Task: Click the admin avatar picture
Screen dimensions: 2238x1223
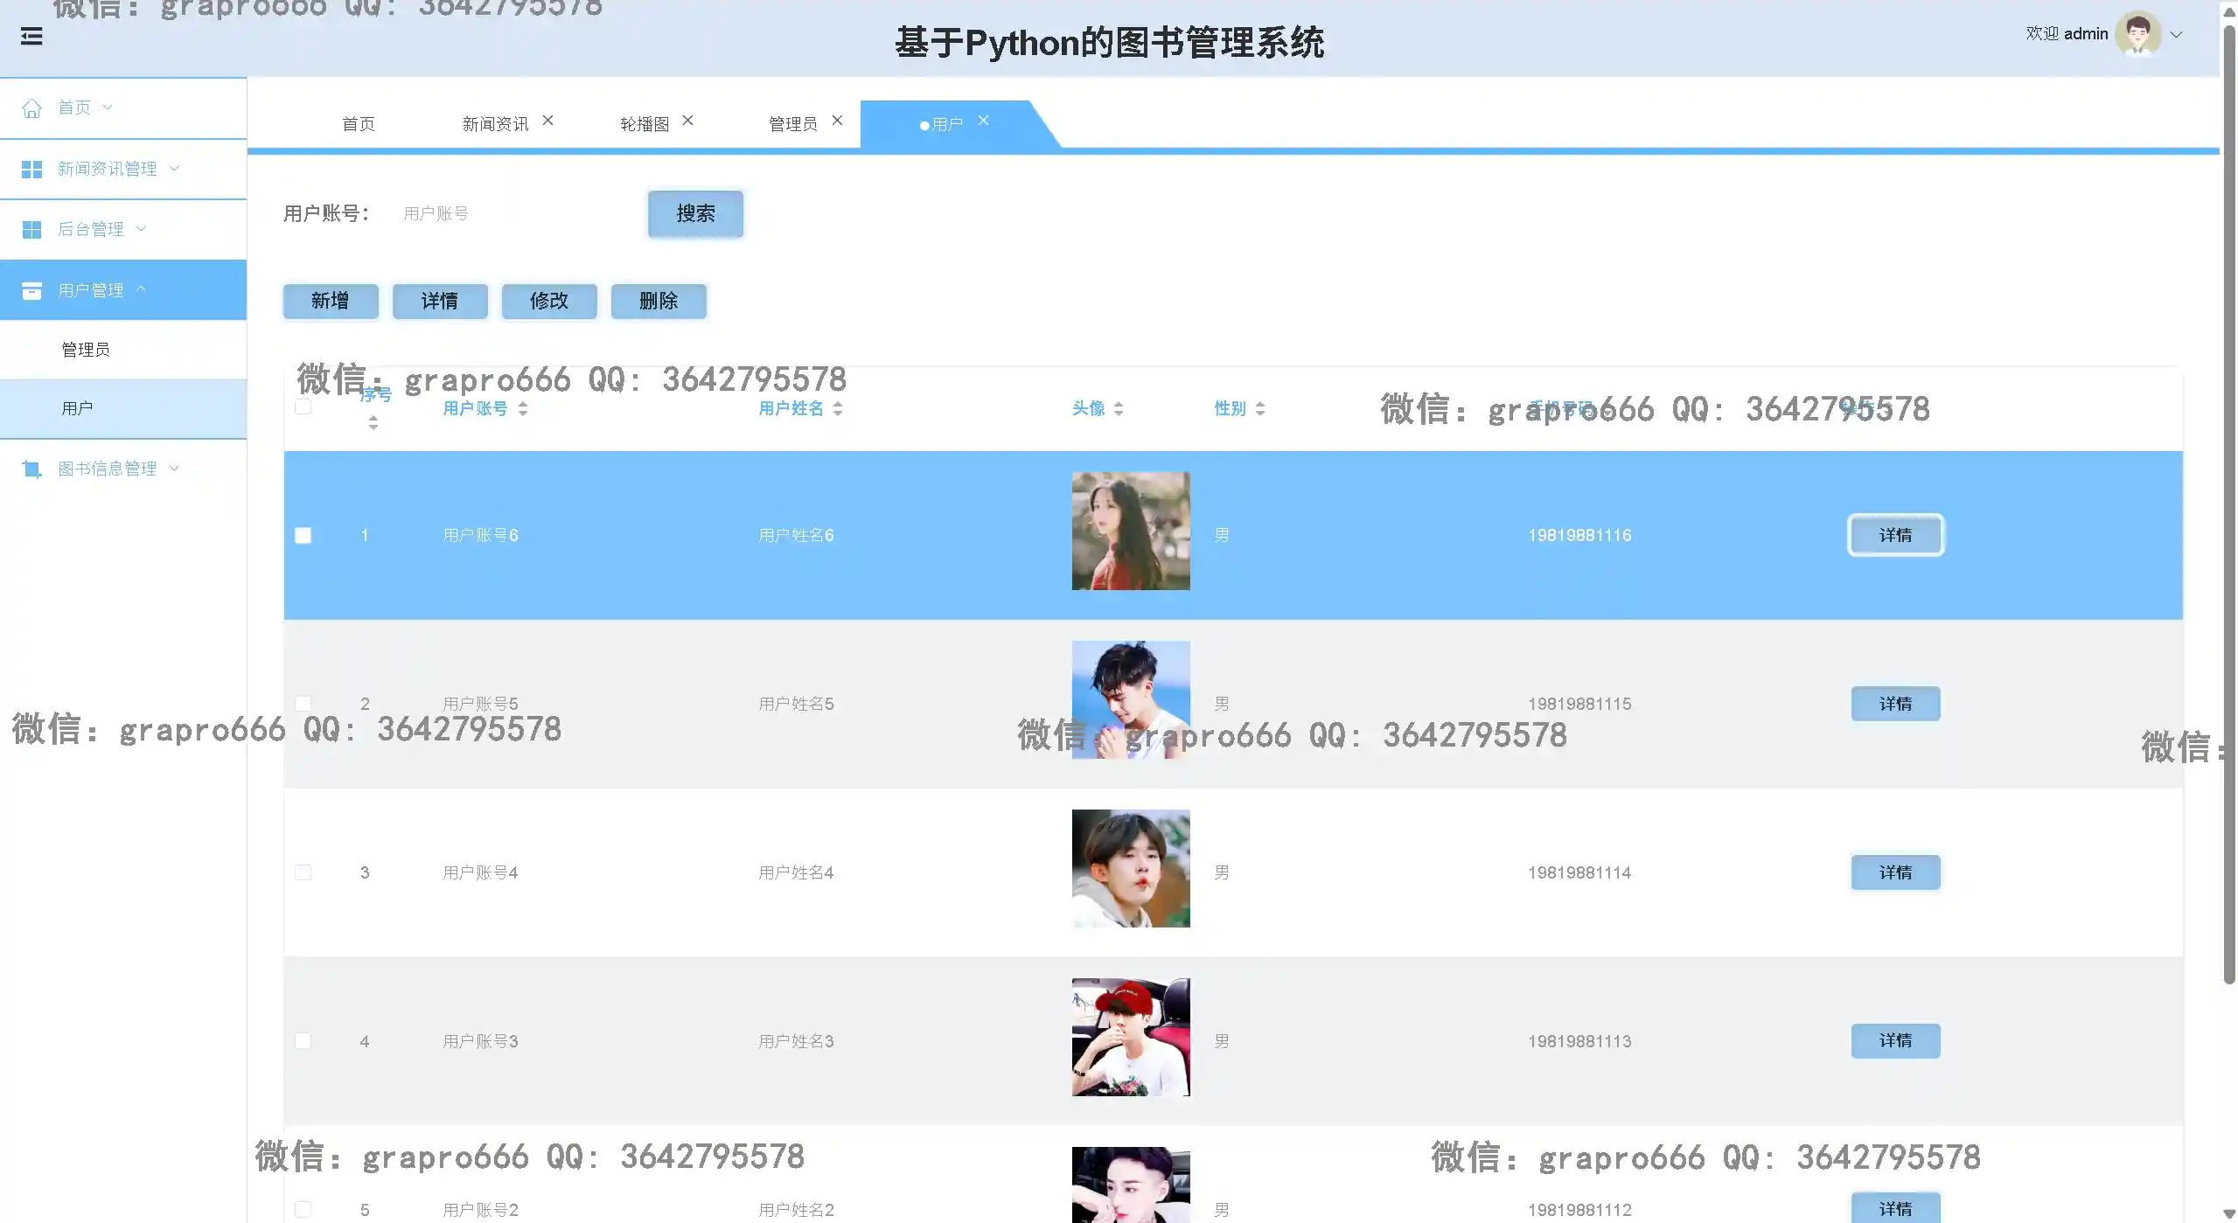Action: pyautogui.click(x=2137, y=34)
